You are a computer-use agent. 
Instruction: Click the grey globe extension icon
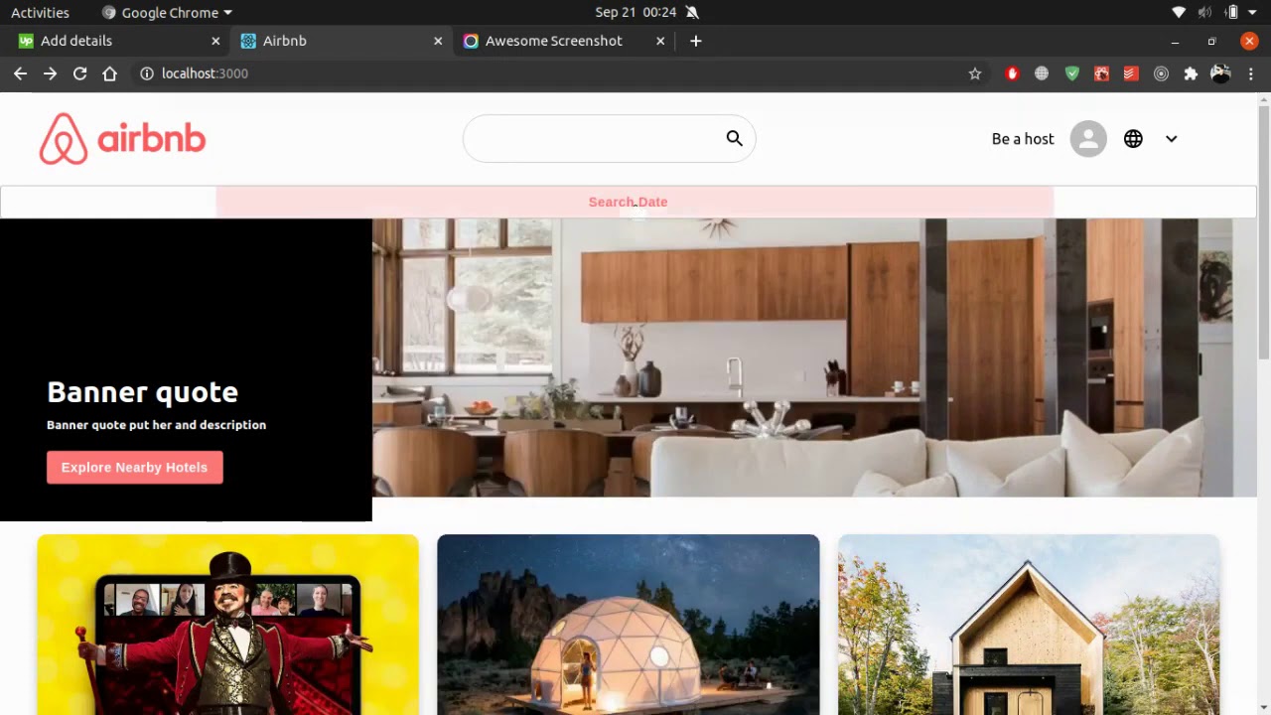pos(1042,73)
